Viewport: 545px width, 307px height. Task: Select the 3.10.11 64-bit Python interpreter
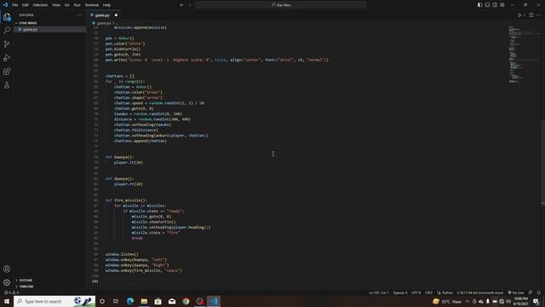point(480,293)
